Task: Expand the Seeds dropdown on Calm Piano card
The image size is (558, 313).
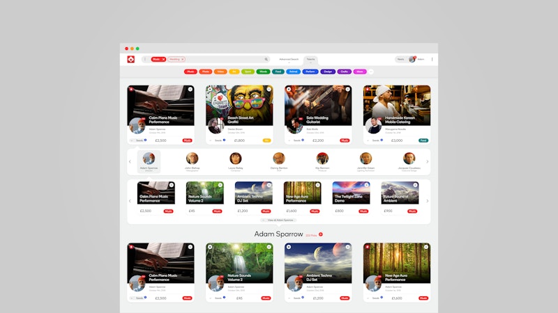Action: 132,140
